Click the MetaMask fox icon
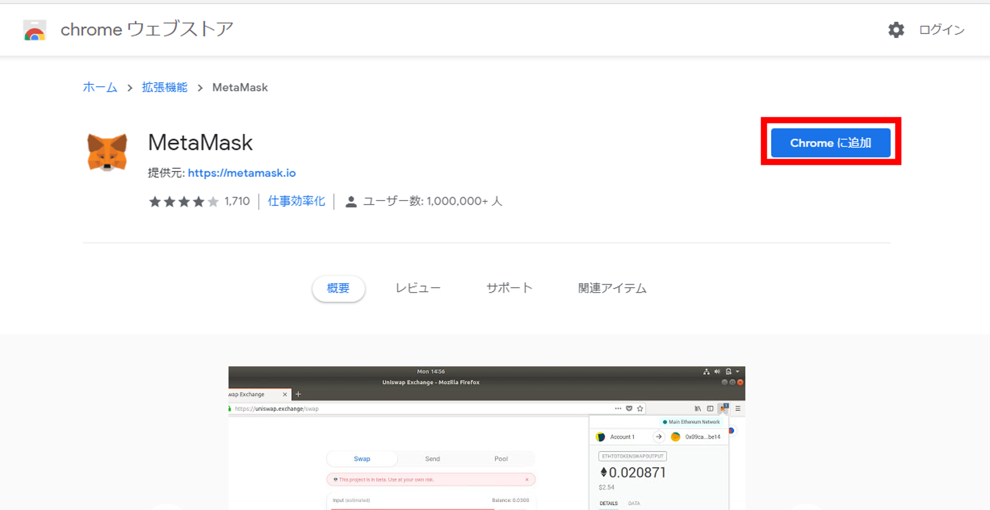Viewport: 990px width, 510px height. pos(107,152)
